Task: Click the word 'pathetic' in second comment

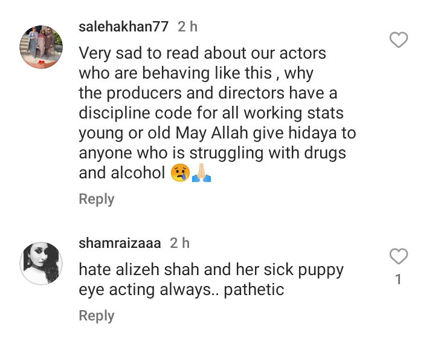Action: click(x=254, y=290)
